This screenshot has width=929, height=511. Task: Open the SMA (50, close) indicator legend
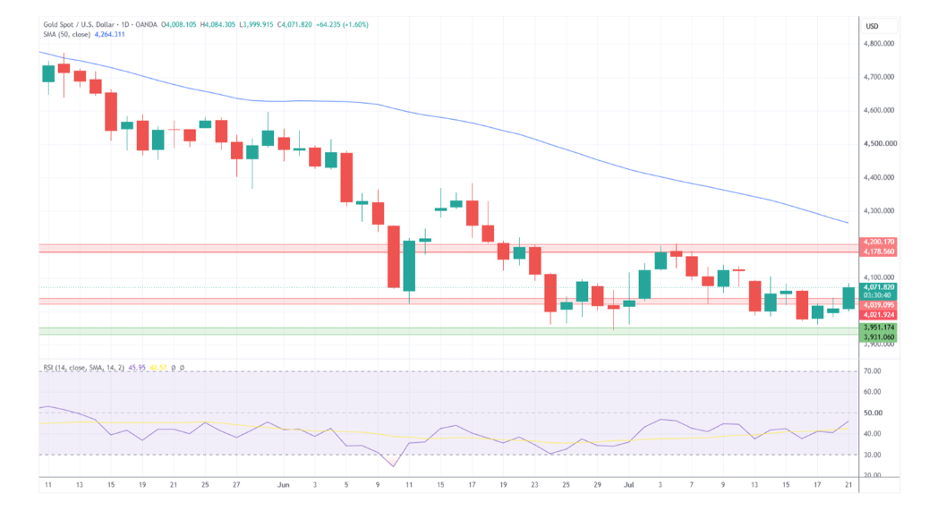click(67, 34)
